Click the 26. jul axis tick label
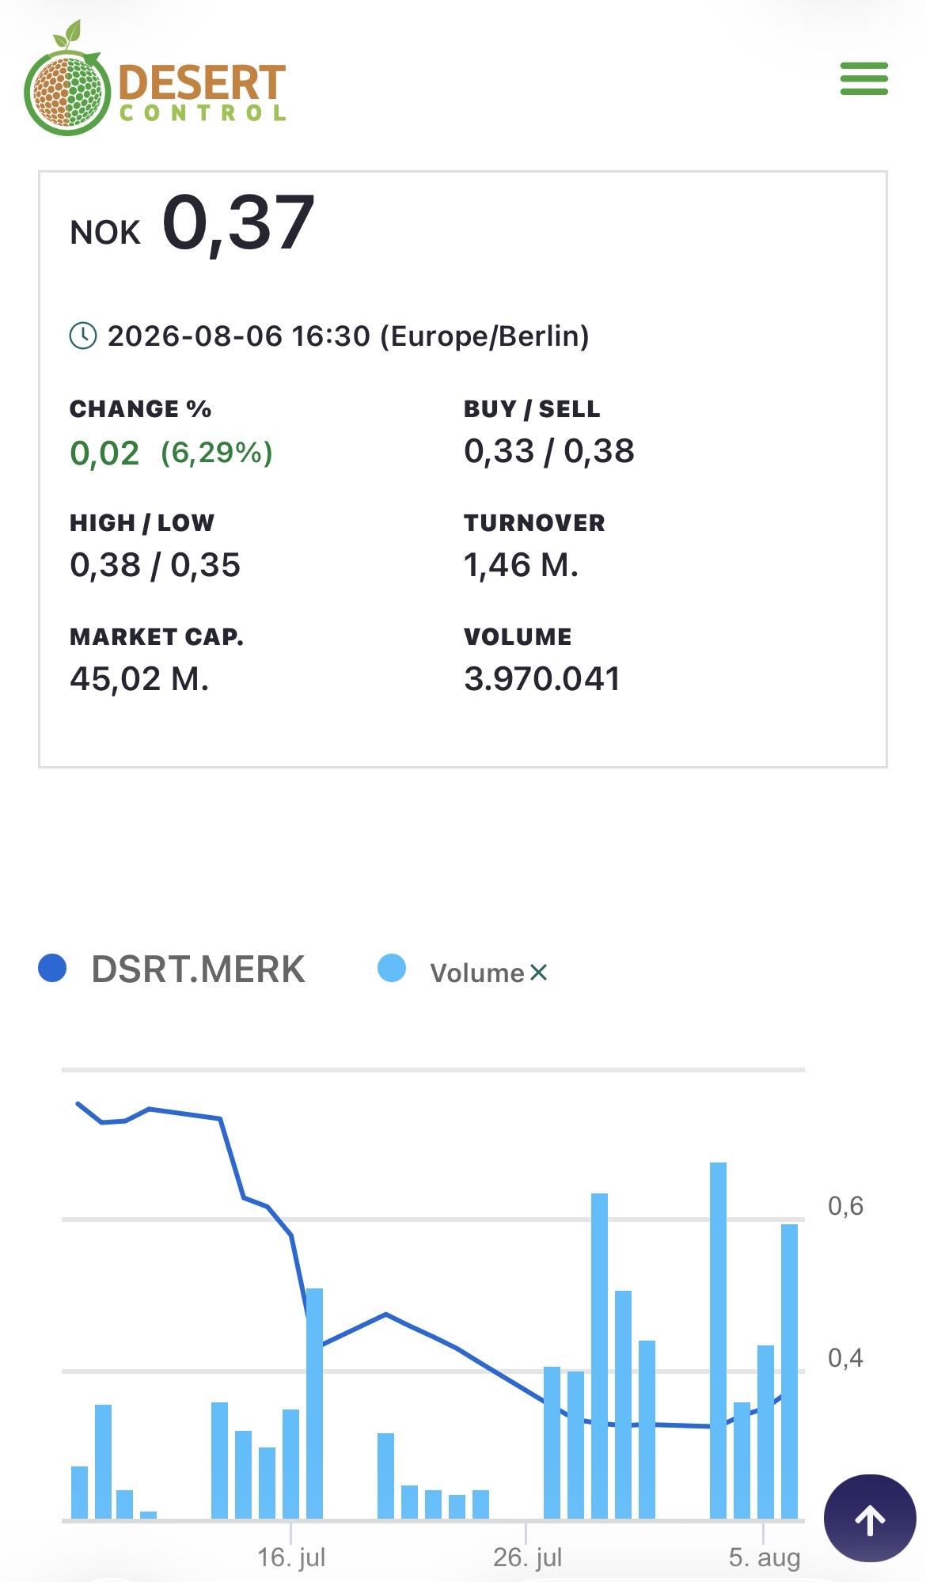Screen dimensions: 926x1582 (527, 1557)
